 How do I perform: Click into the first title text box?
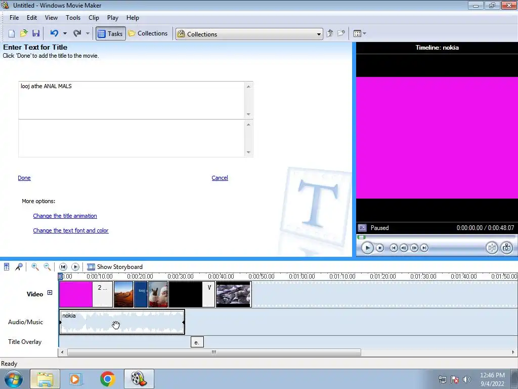pos(132,100)
